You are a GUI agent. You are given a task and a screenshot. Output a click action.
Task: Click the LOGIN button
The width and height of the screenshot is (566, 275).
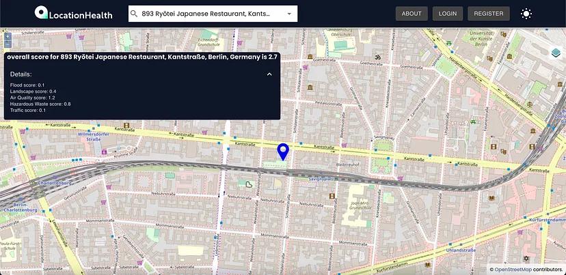448,14
